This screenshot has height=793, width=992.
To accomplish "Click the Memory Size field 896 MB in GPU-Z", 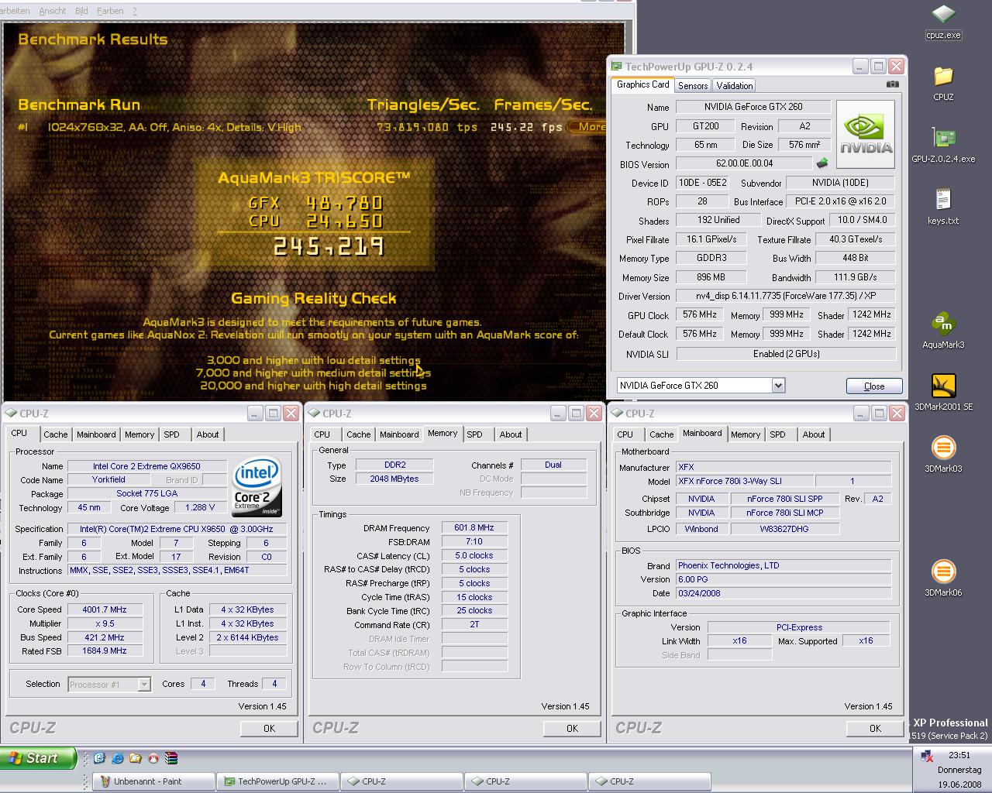I will click(x=711, y=277).
